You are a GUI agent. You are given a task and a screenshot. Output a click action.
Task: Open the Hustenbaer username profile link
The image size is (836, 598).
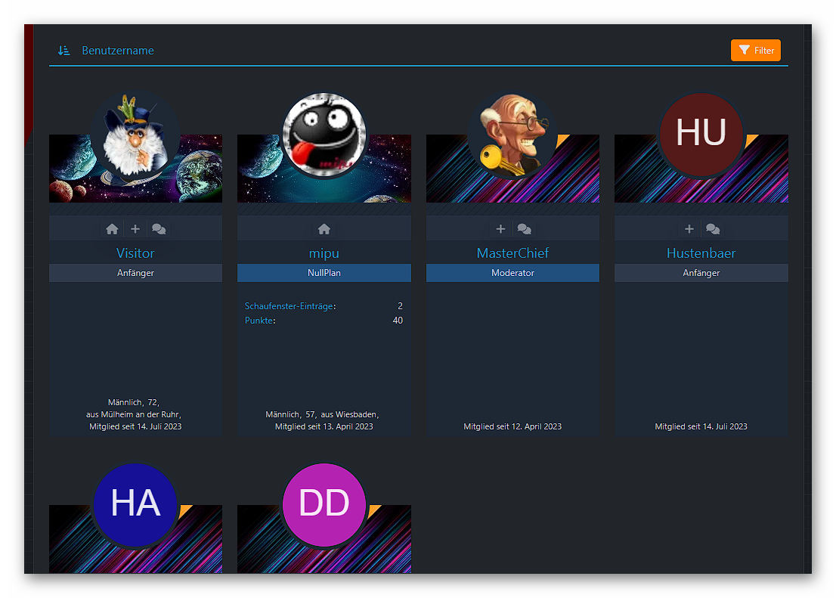click(x=701, y=253)
